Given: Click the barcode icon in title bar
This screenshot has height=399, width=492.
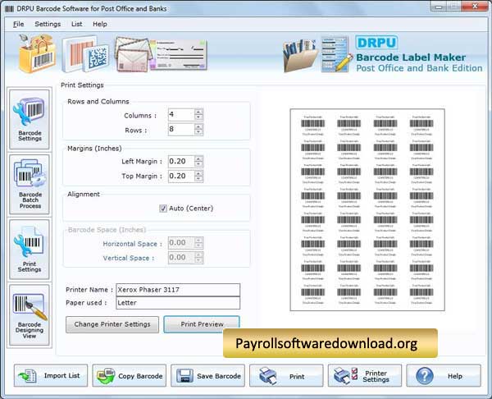Looking at the screenshot, I should click(x=9, y=9).
